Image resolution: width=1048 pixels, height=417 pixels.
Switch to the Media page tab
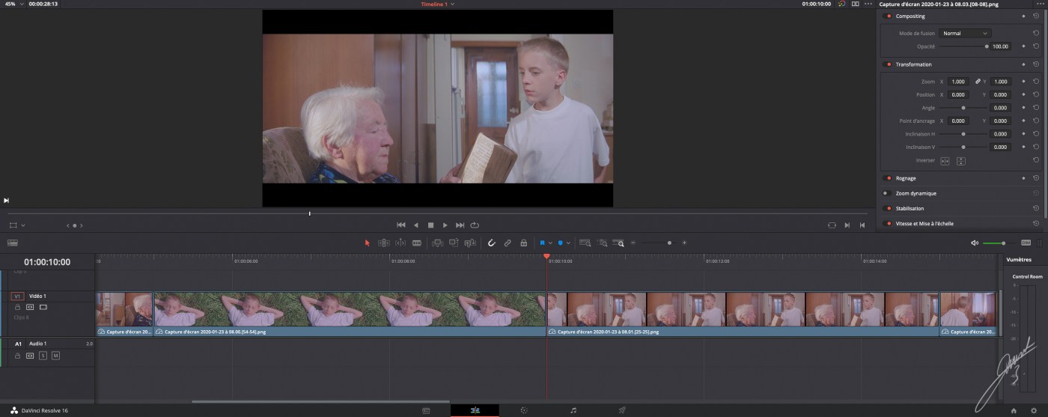tap(426, 410)
